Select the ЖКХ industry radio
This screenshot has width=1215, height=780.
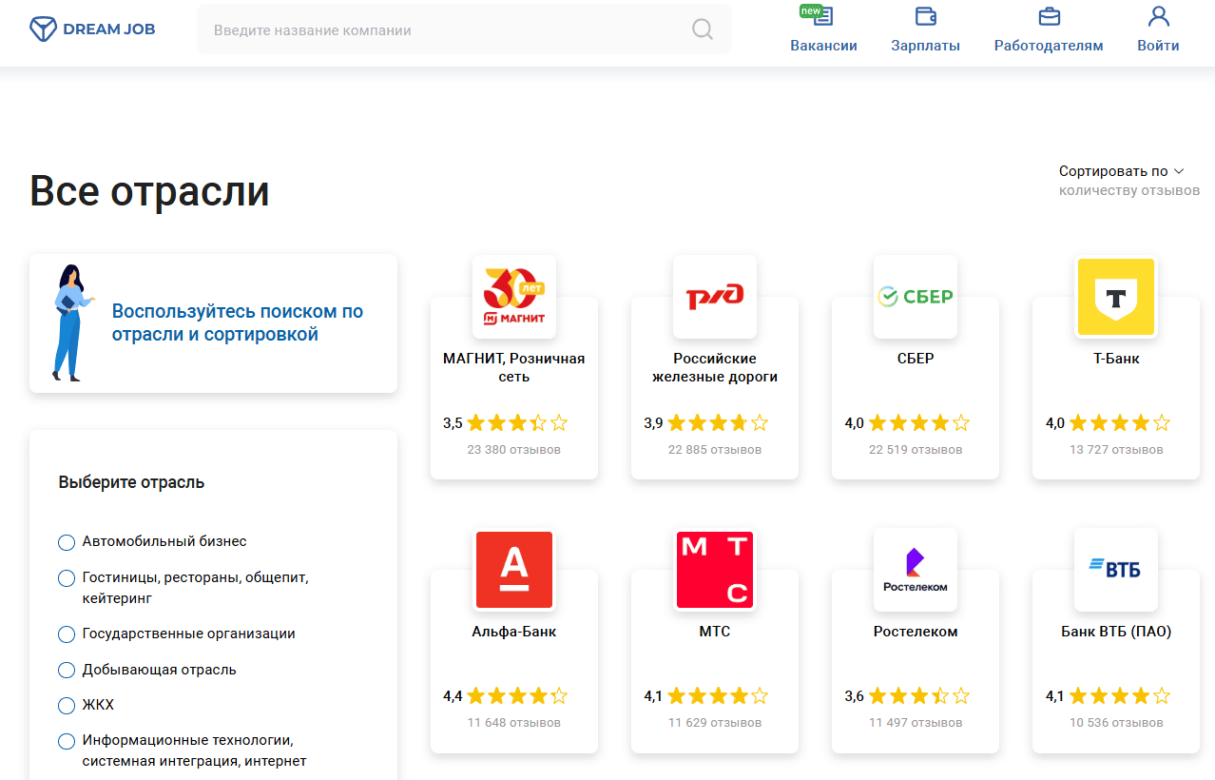pyautogui.click(x=67, y=706)
